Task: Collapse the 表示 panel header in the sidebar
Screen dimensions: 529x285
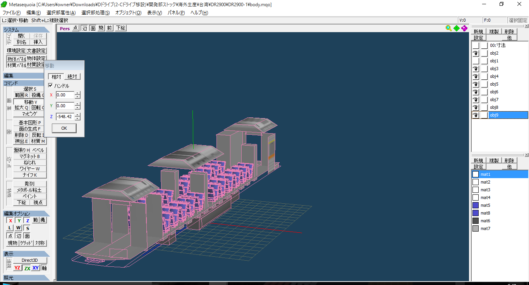Action: pos(26,254)
